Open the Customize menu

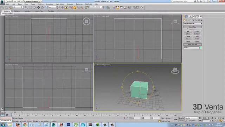(79, 4)
